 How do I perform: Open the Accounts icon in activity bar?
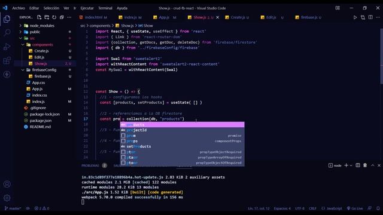(7, 184)
